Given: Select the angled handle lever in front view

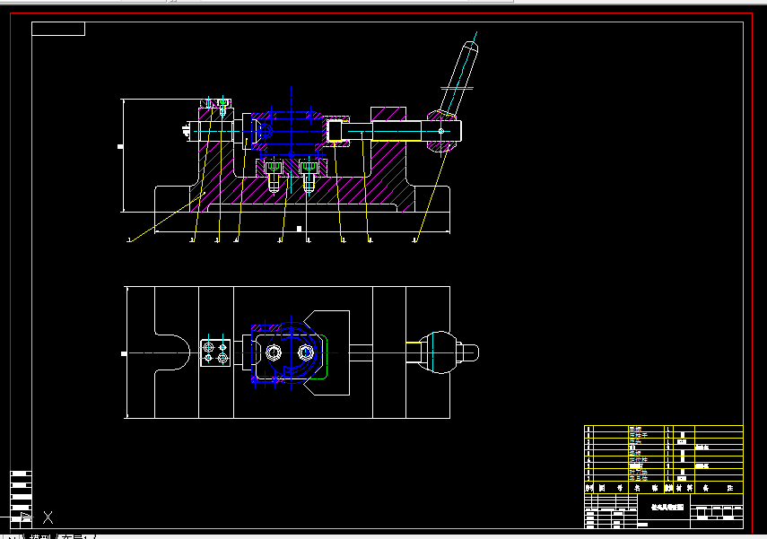Looking at the screenshot, I should click(458, 77).
